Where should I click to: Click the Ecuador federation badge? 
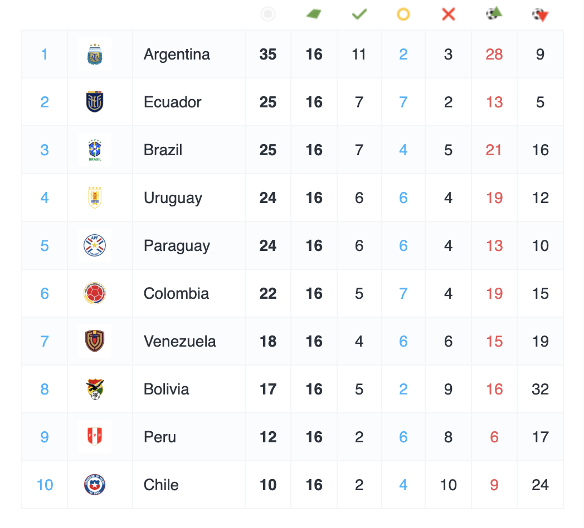click(95, 102)
